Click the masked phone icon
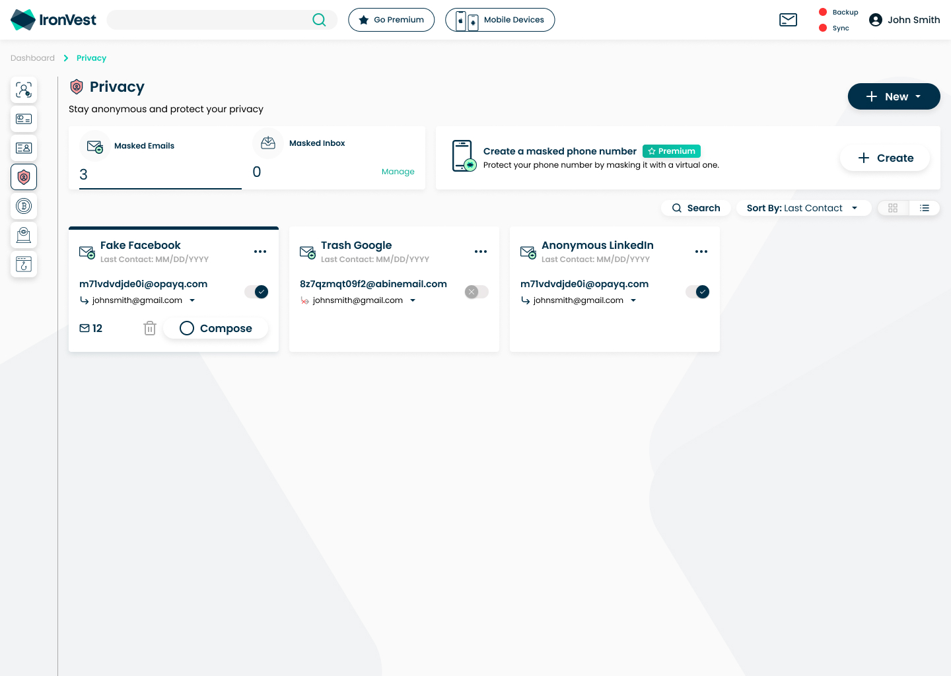 coord(464,156)
